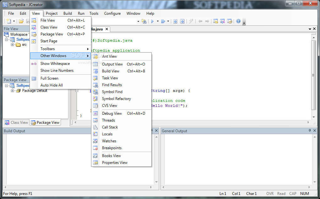The image size is (320, 199).
Task: Open Symbol Find window
Action: point(122,92)
